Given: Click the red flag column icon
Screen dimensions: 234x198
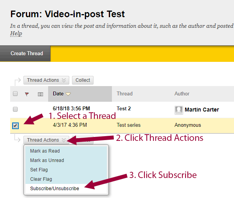Looking at the screenshot, I should click(x=27, y=94).
